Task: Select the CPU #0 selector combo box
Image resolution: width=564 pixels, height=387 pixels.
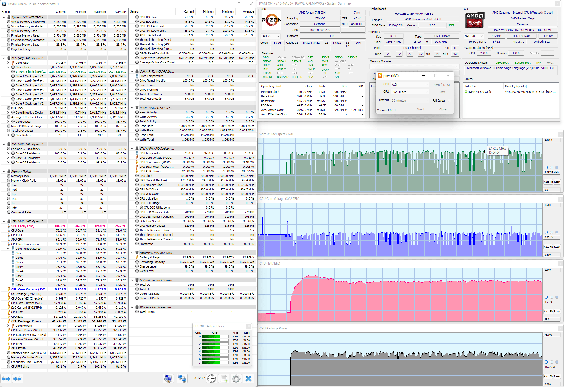Action: click(270, 36)
